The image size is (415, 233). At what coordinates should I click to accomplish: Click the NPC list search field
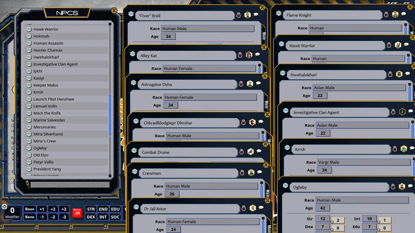pos(70,184)
